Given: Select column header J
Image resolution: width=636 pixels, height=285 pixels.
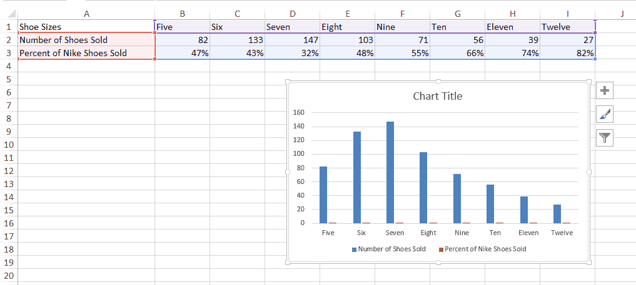Looking at the screenshot, I should (x=622, y=13).
